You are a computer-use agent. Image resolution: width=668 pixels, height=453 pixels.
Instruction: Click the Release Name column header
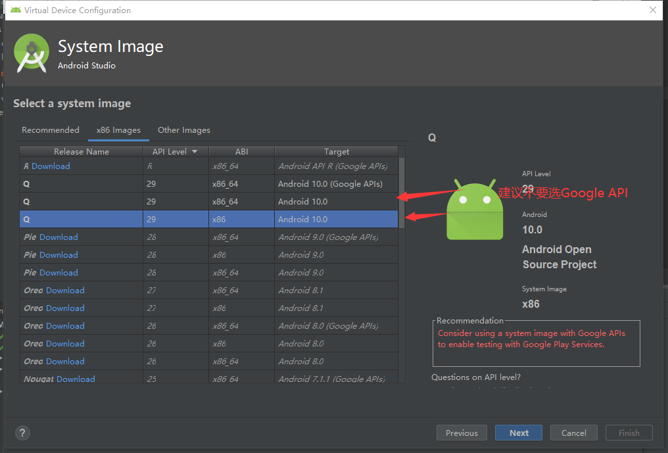[82, 152]
